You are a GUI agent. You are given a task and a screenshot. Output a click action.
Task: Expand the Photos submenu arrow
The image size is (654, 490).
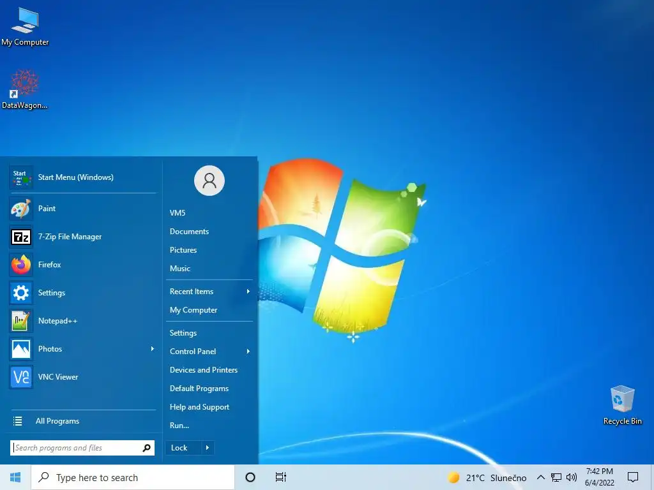click(152, 349)
